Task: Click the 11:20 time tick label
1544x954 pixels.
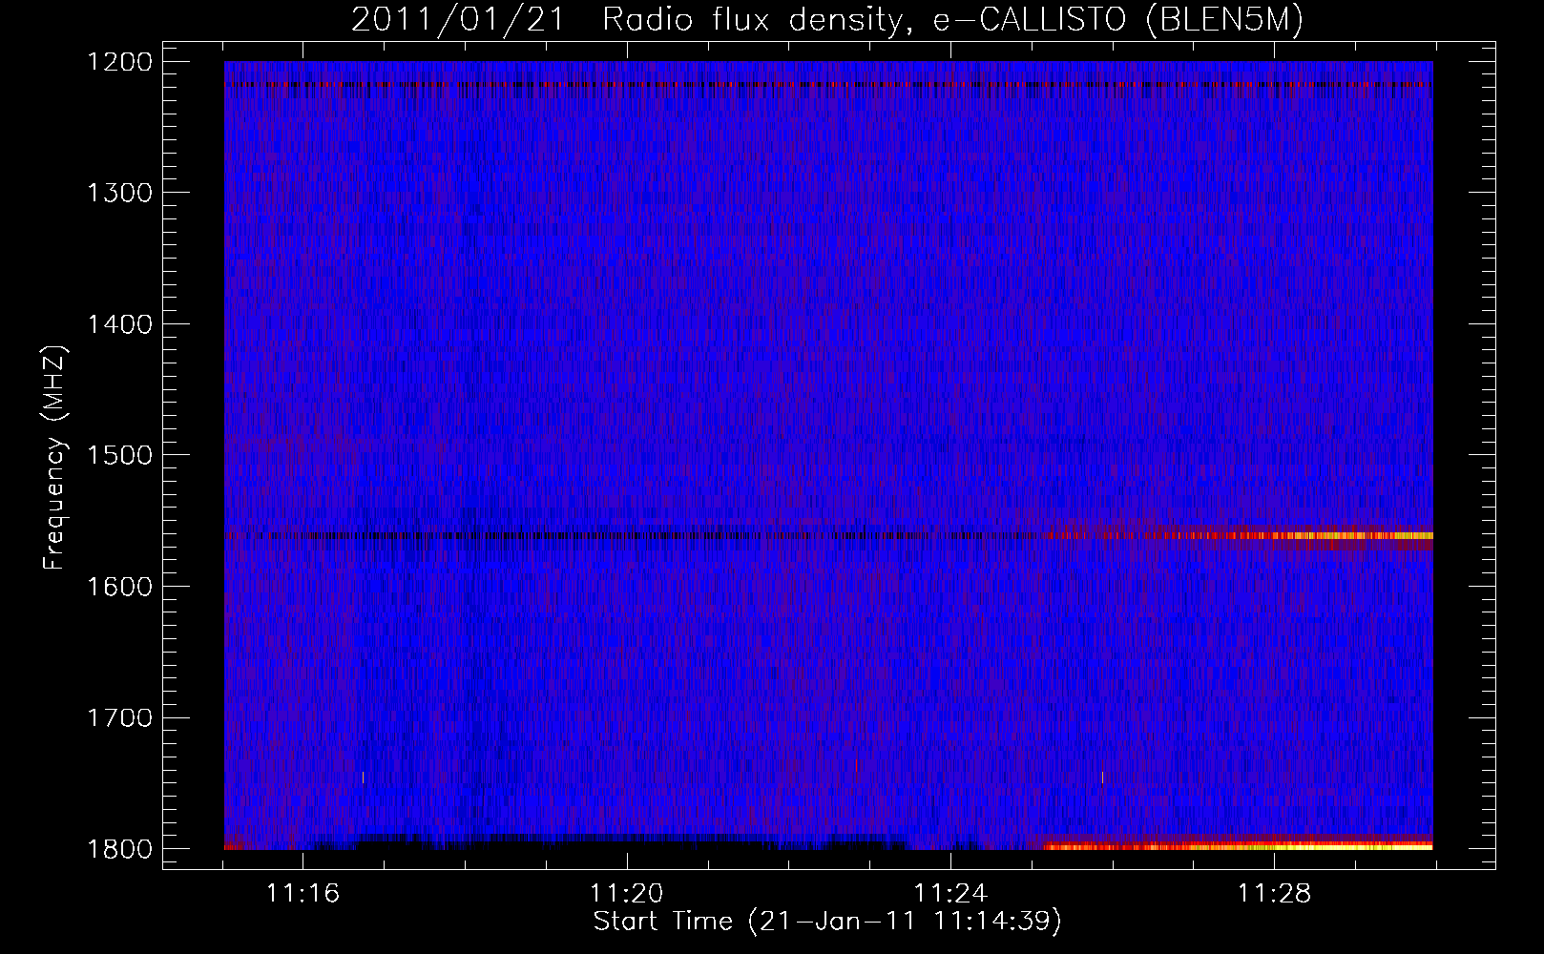Action: point(627,894)
